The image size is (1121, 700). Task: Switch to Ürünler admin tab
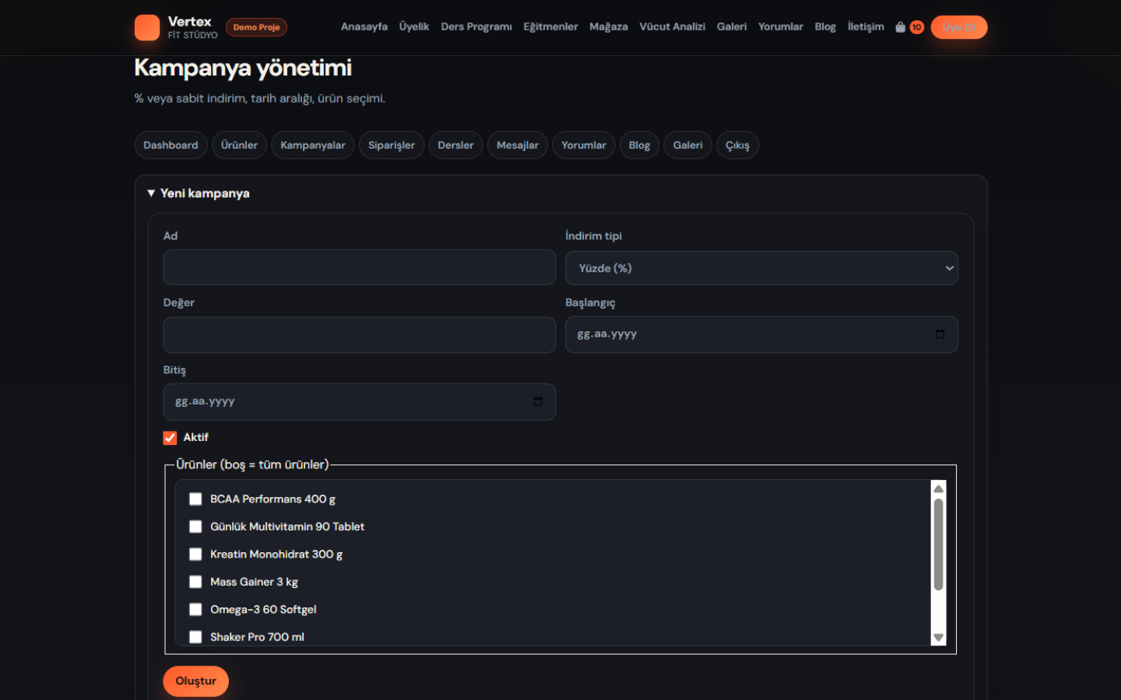[x=239, y=145]
